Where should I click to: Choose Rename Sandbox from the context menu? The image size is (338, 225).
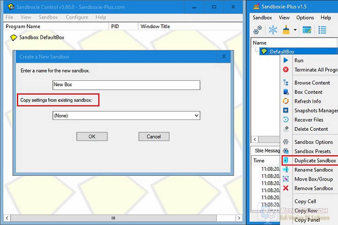pyautogui.click(x=309, y=170)
